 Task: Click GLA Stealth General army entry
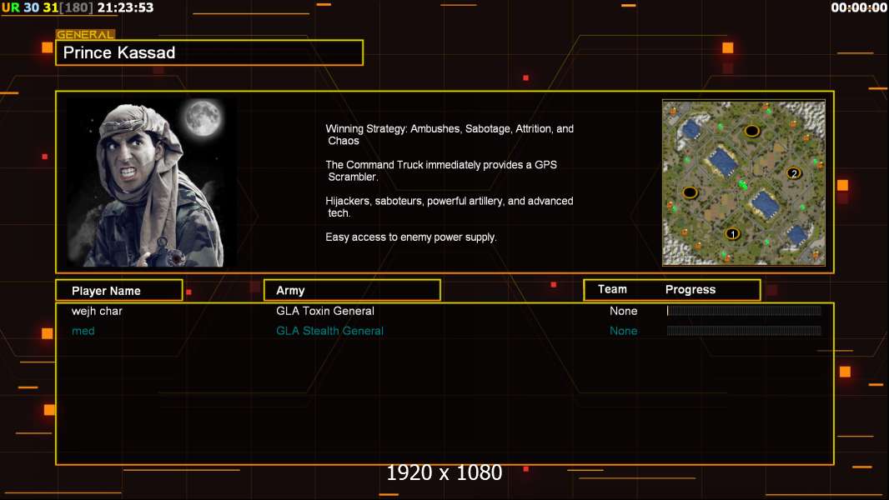coord(329,331)
